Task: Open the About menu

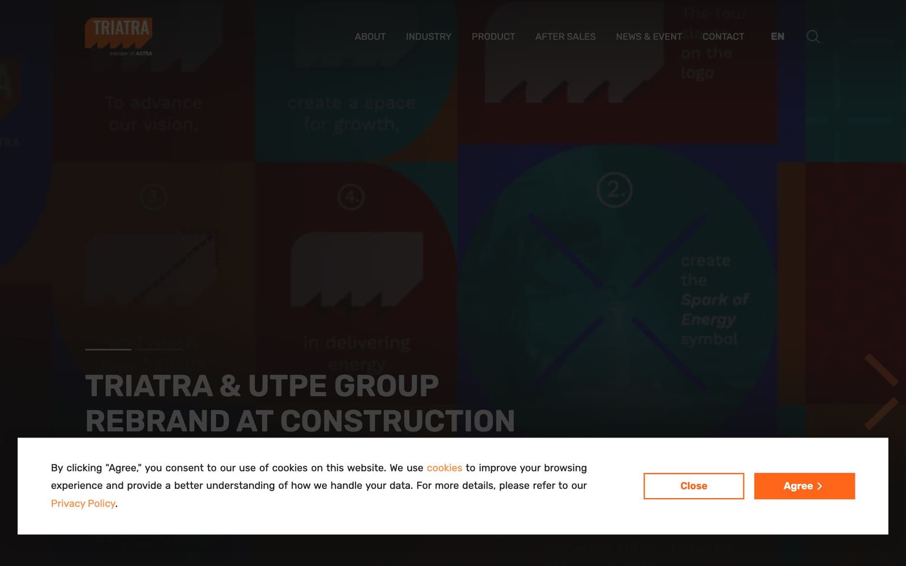Action: (370, 37)
